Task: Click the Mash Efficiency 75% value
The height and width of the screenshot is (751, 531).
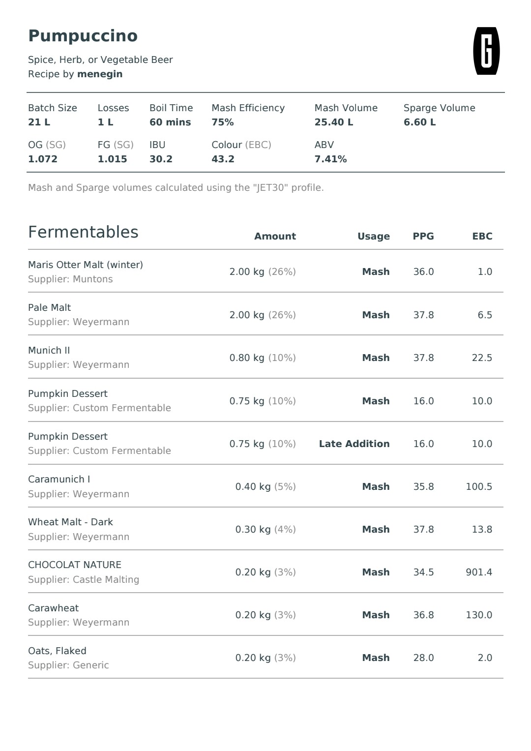Action: [x=222, y=122]
